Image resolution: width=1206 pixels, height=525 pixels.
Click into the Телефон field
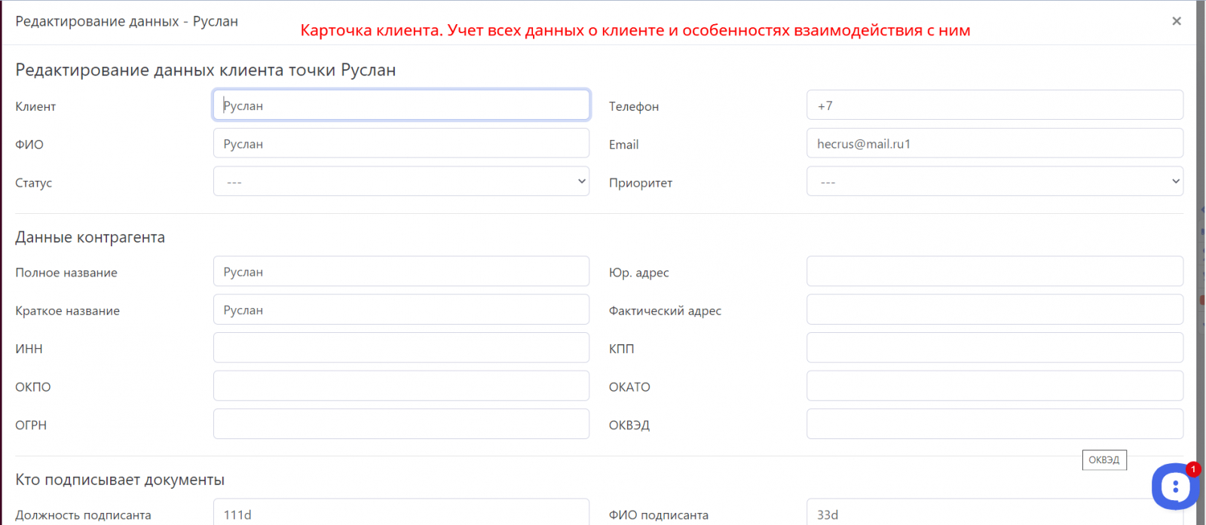click(x=994, y=105)
